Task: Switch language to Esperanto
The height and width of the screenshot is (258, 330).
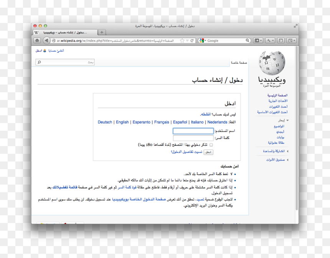Action: 142,122
